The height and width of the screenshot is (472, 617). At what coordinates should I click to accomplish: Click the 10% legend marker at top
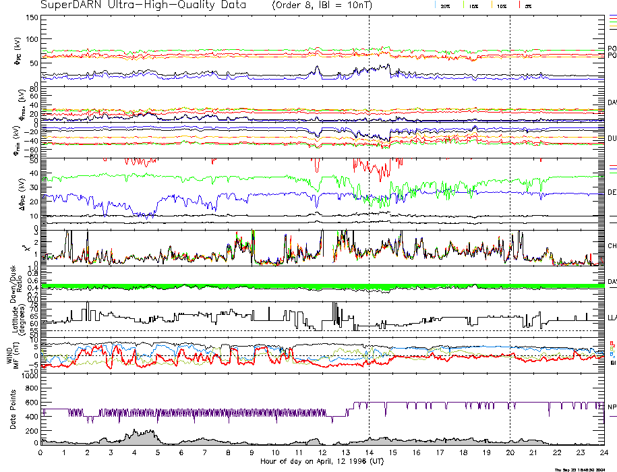[501, 5]
